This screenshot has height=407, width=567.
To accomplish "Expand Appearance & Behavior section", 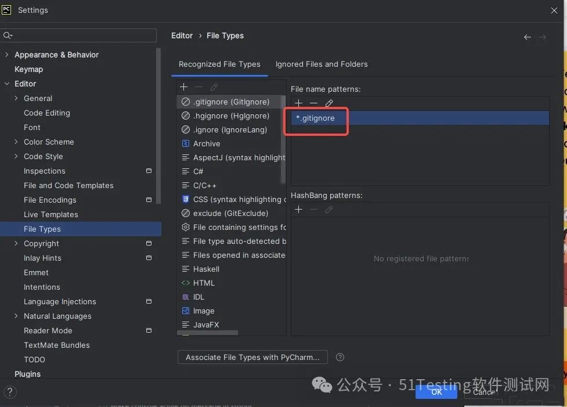I will click(7, 55).
